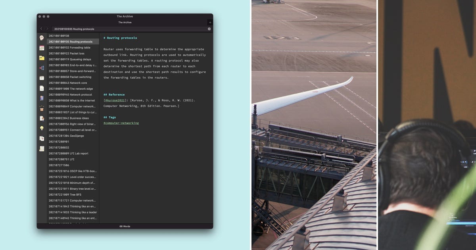Image resolution: width=476 pixels, height=250 pixels.
Task: Open the #computer-networking tag
Action: pos(121,123)
